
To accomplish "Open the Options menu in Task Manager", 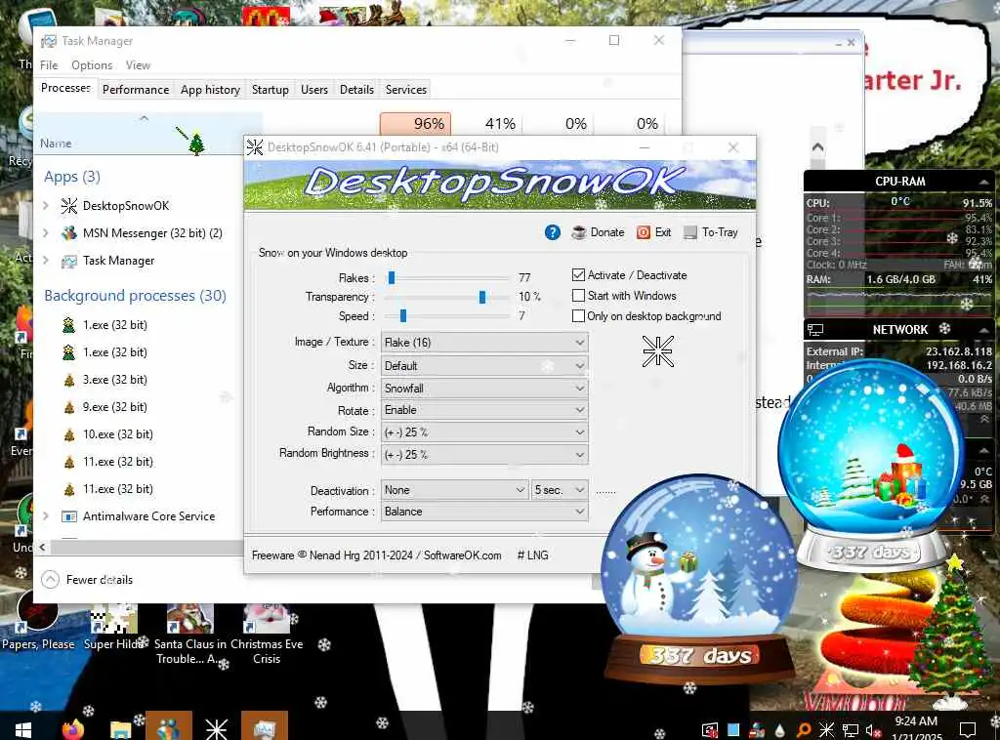I will coord(92,65).
